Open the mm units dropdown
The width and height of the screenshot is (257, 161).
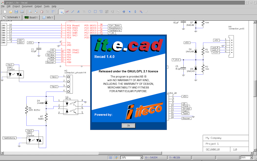tap(251, 158)
